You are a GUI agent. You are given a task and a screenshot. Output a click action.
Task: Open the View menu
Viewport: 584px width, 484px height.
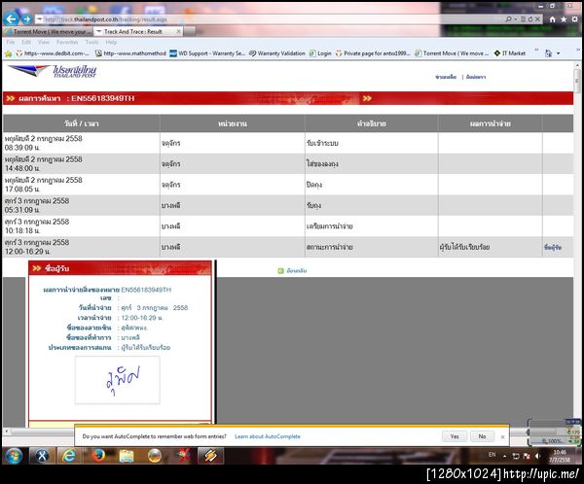[x=44, y=42]
